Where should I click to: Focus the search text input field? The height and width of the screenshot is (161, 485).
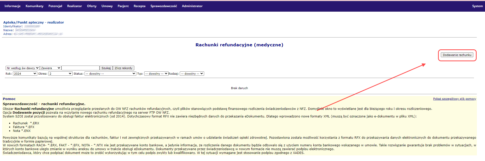[x=80, y=68]
